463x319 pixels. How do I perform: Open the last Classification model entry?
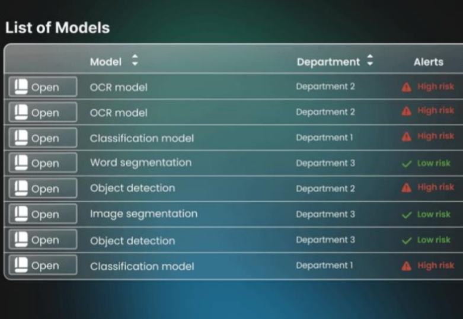(43, 265)
